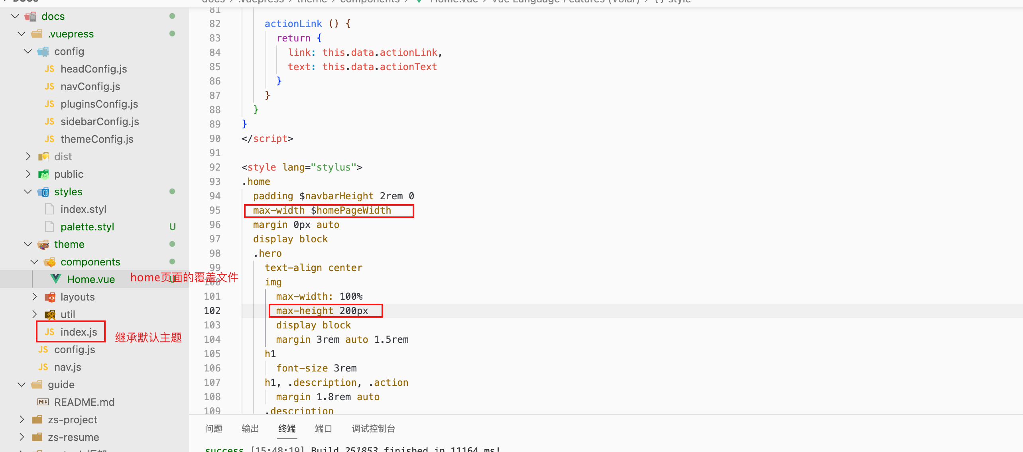Expand the zs-project folder chevron
Screen dimensions: 1023x452
coord(22,420)
